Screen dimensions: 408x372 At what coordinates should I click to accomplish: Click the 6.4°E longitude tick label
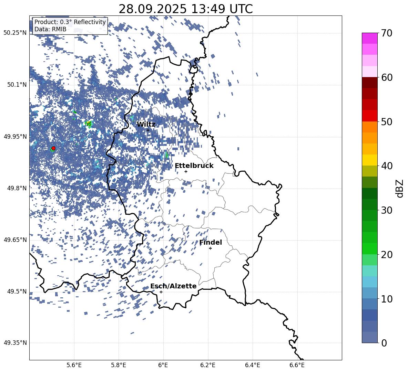pyautogui.click(x=252, y=365)
